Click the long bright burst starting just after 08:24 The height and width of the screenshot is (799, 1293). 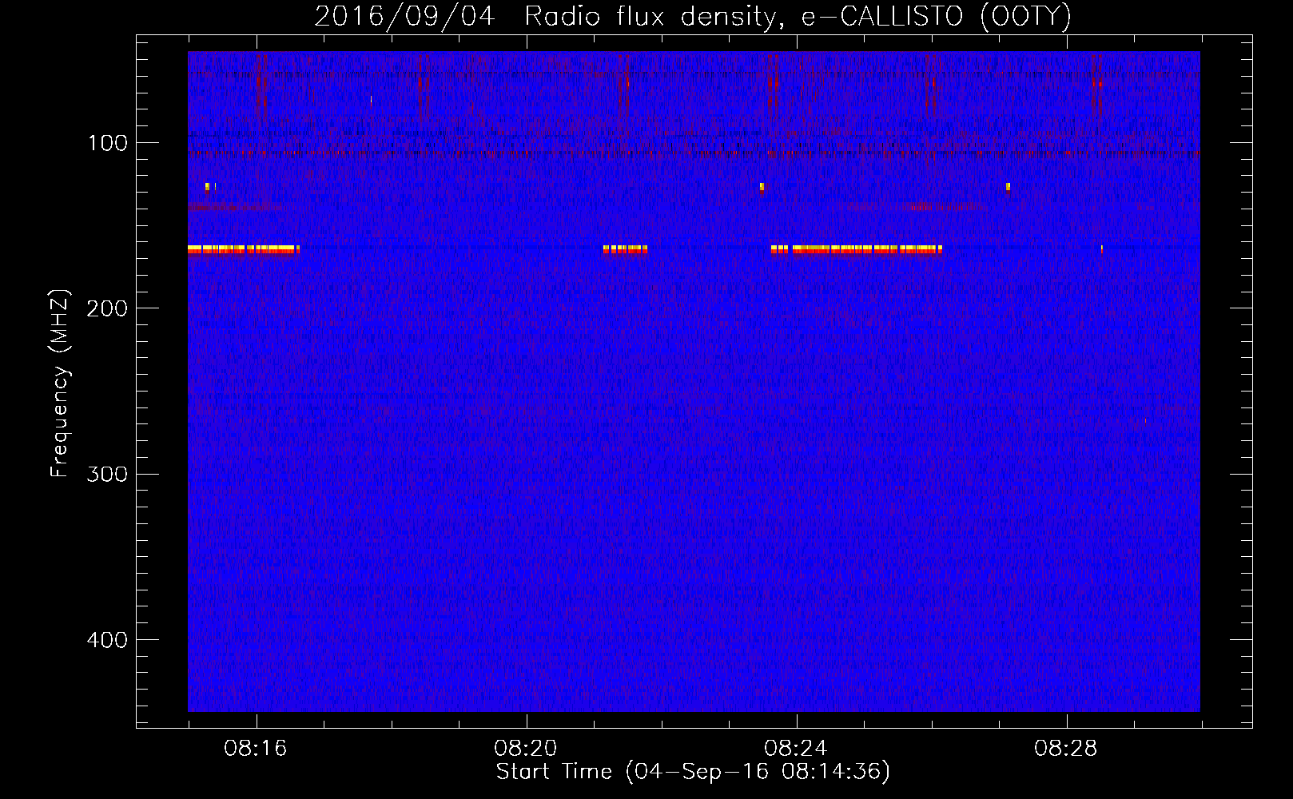(x=857, y=249)
